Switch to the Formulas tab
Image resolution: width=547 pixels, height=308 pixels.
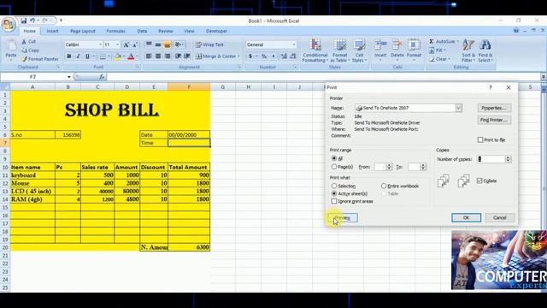pos(115,31)
